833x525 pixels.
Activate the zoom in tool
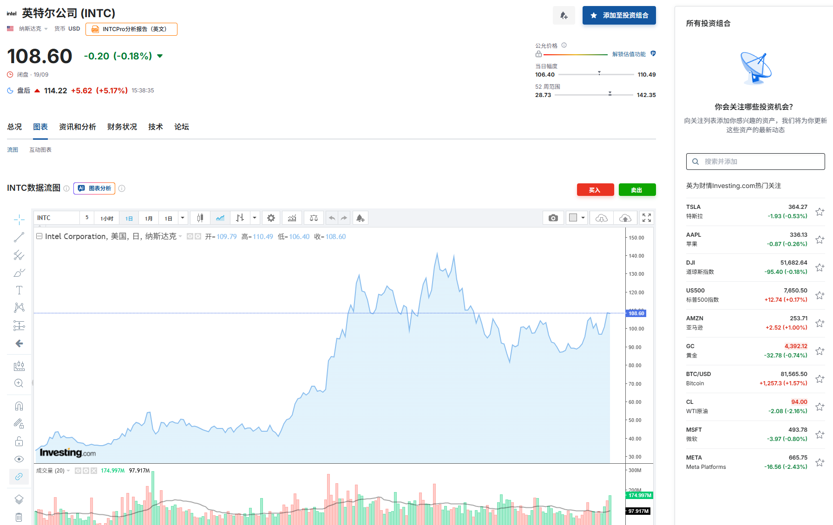(x=19, y=383)
